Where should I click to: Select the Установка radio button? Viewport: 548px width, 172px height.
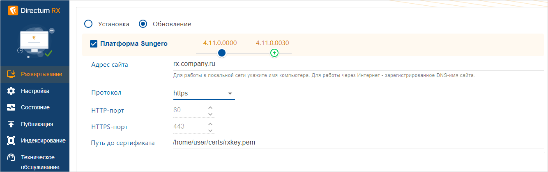tap(88, 24)
